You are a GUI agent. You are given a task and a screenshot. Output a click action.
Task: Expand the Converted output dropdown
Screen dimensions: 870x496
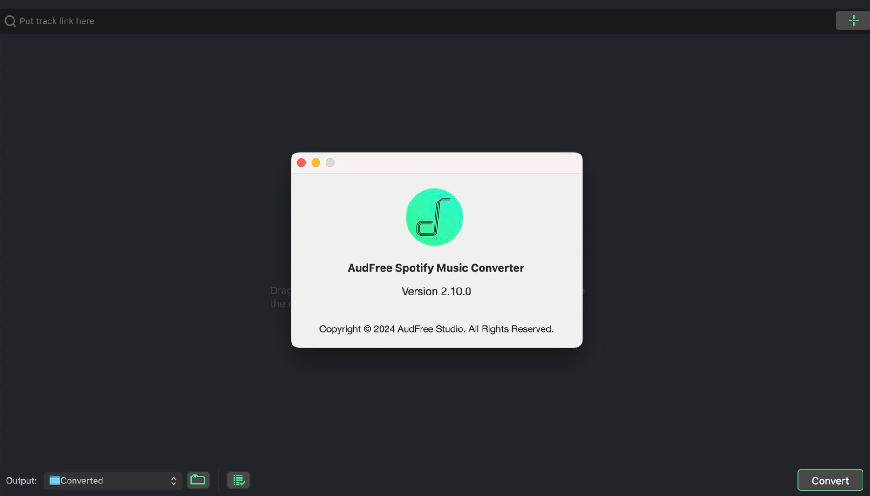pyautogui.click(x=113, y=480)
